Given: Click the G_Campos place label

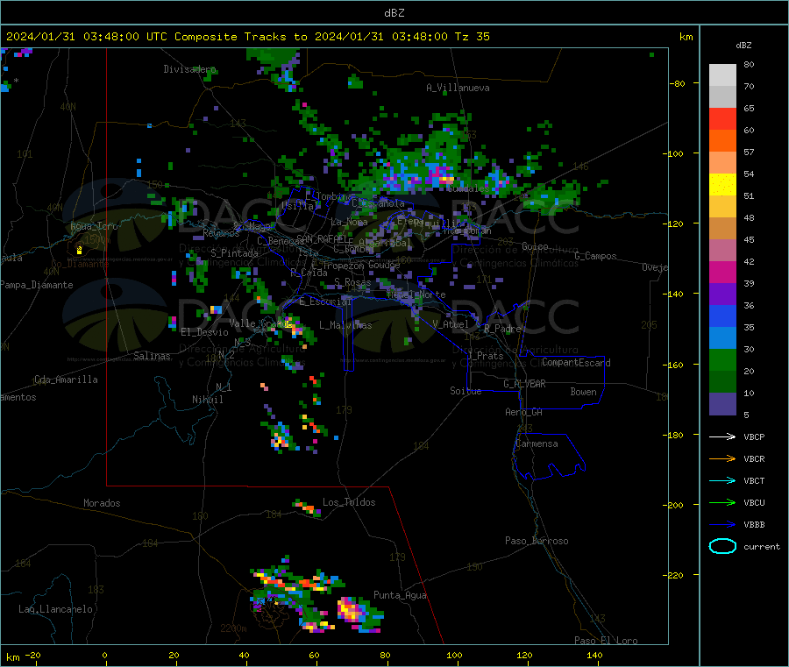Looking at the screenshot, I should [x=595, y=256].
